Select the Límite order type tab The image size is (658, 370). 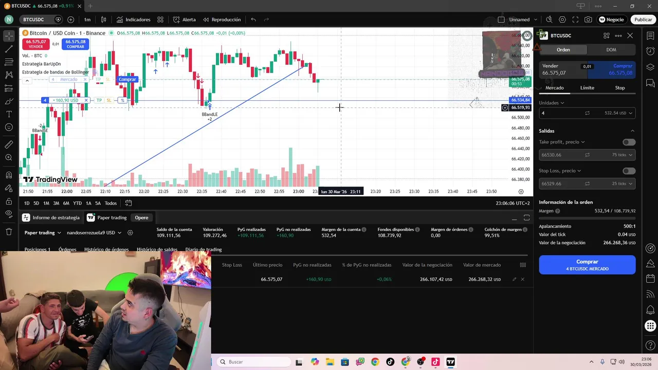tap(587, 88)
